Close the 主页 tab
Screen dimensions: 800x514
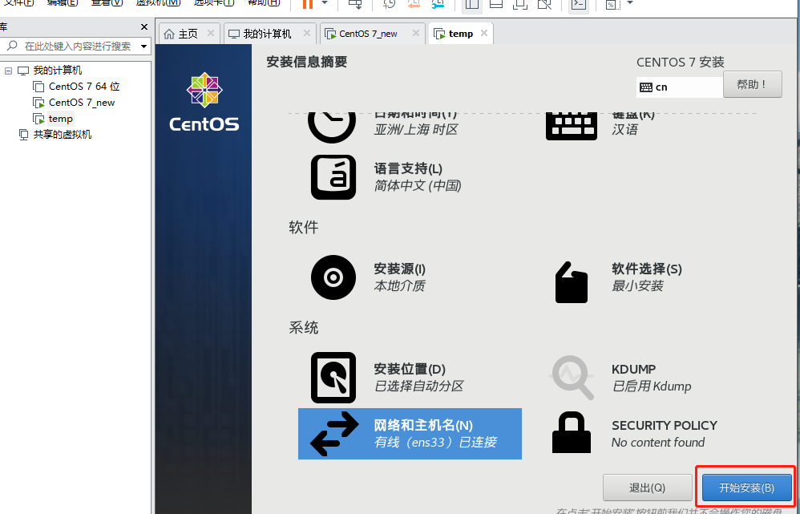click(210, 33)
